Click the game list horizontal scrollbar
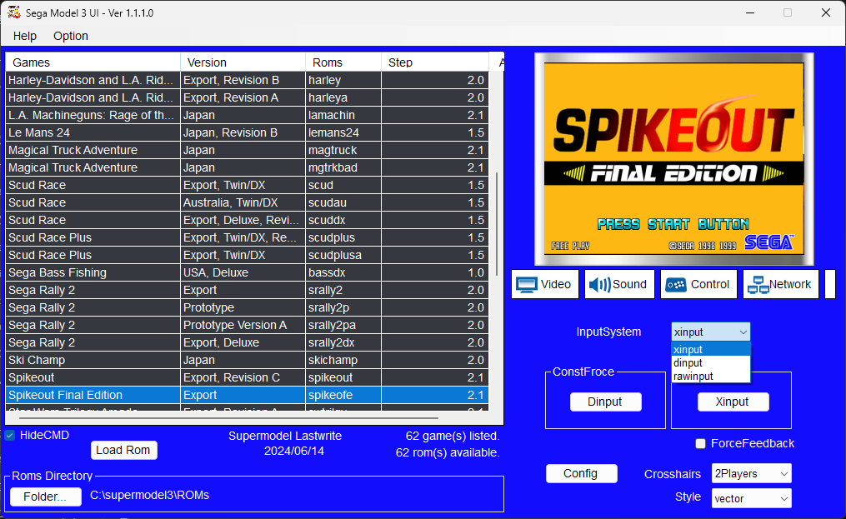The width and height of the screenshot is (846, 519). pos(228,418)
